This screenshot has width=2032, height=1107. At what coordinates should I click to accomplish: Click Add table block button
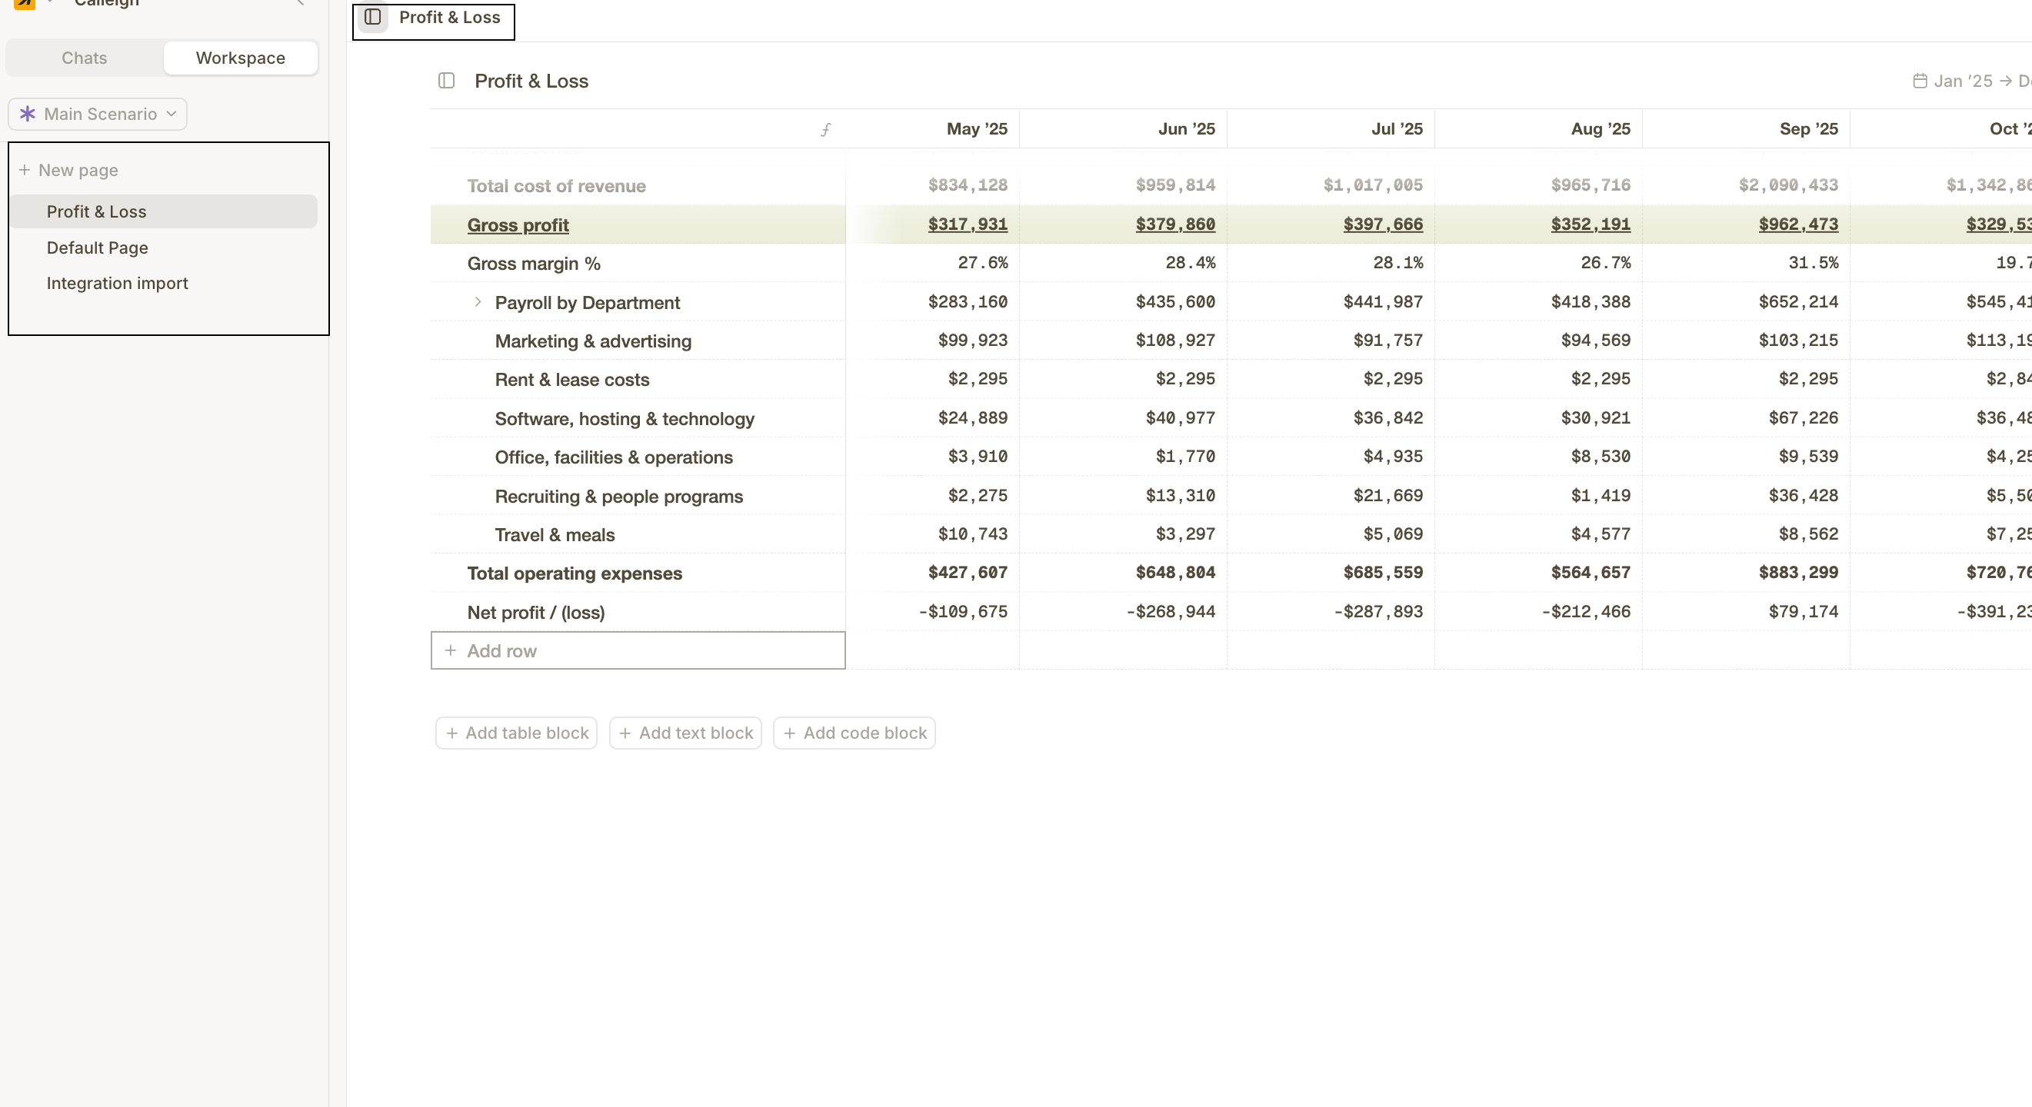coord(517,733)
